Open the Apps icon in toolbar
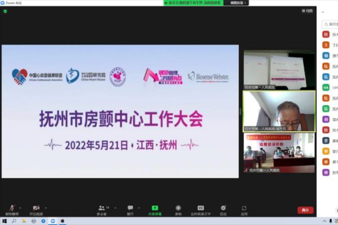The image size is (338, 225). coord(244,209)
